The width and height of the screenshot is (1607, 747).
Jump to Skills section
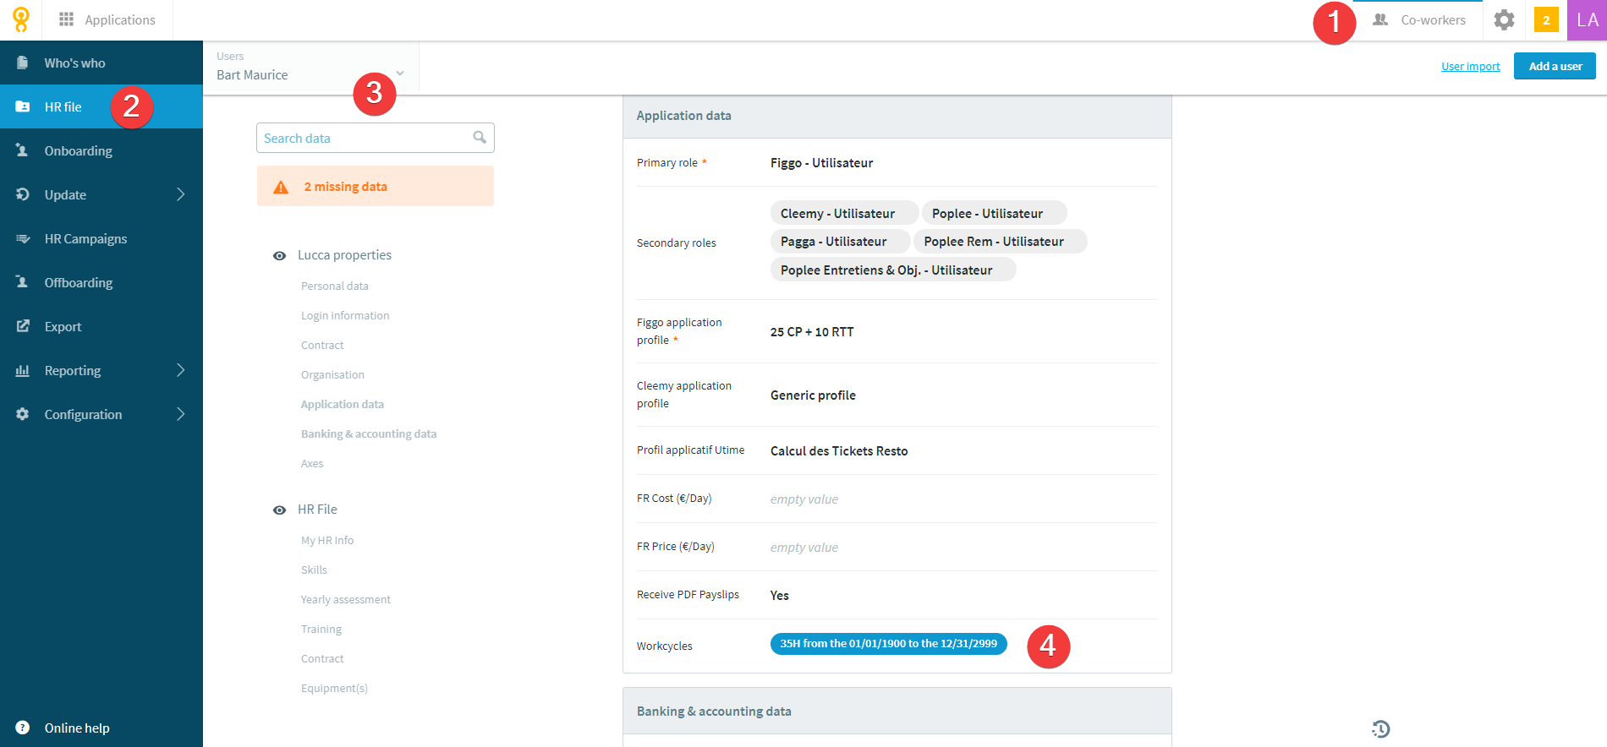[x=314, y=570]
